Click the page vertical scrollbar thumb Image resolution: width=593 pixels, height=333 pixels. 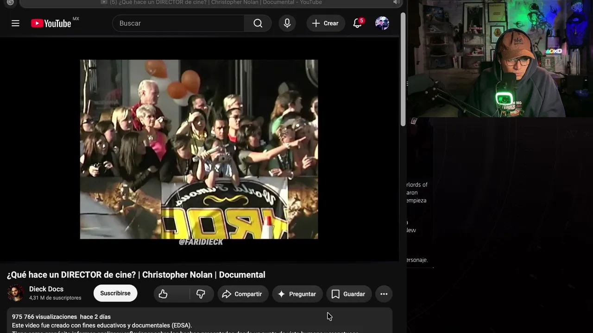(403, 69)
